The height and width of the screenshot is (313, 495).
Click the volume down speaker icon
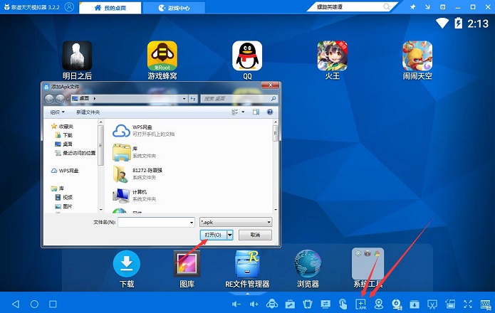[x=236, y=304]
